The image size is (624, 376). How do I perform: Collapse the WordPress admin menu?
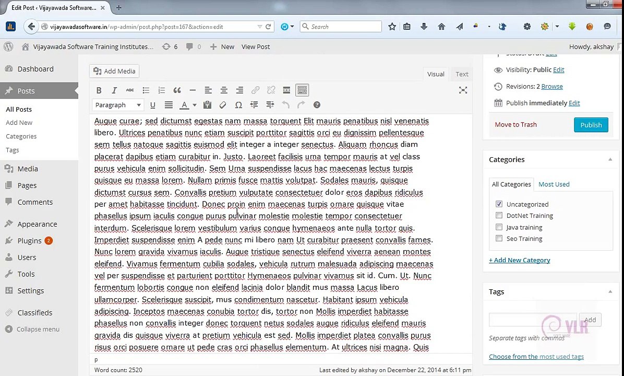click(33, 330)
